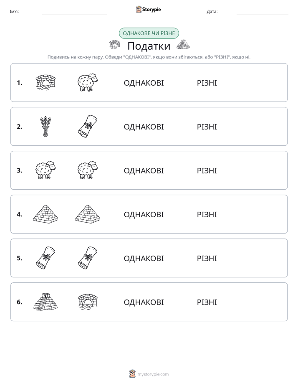Viewport: 298px width, 386px height.
Task: Click the scroll icon in row 2
Action: pyautogui.click(x=88, y=126)
